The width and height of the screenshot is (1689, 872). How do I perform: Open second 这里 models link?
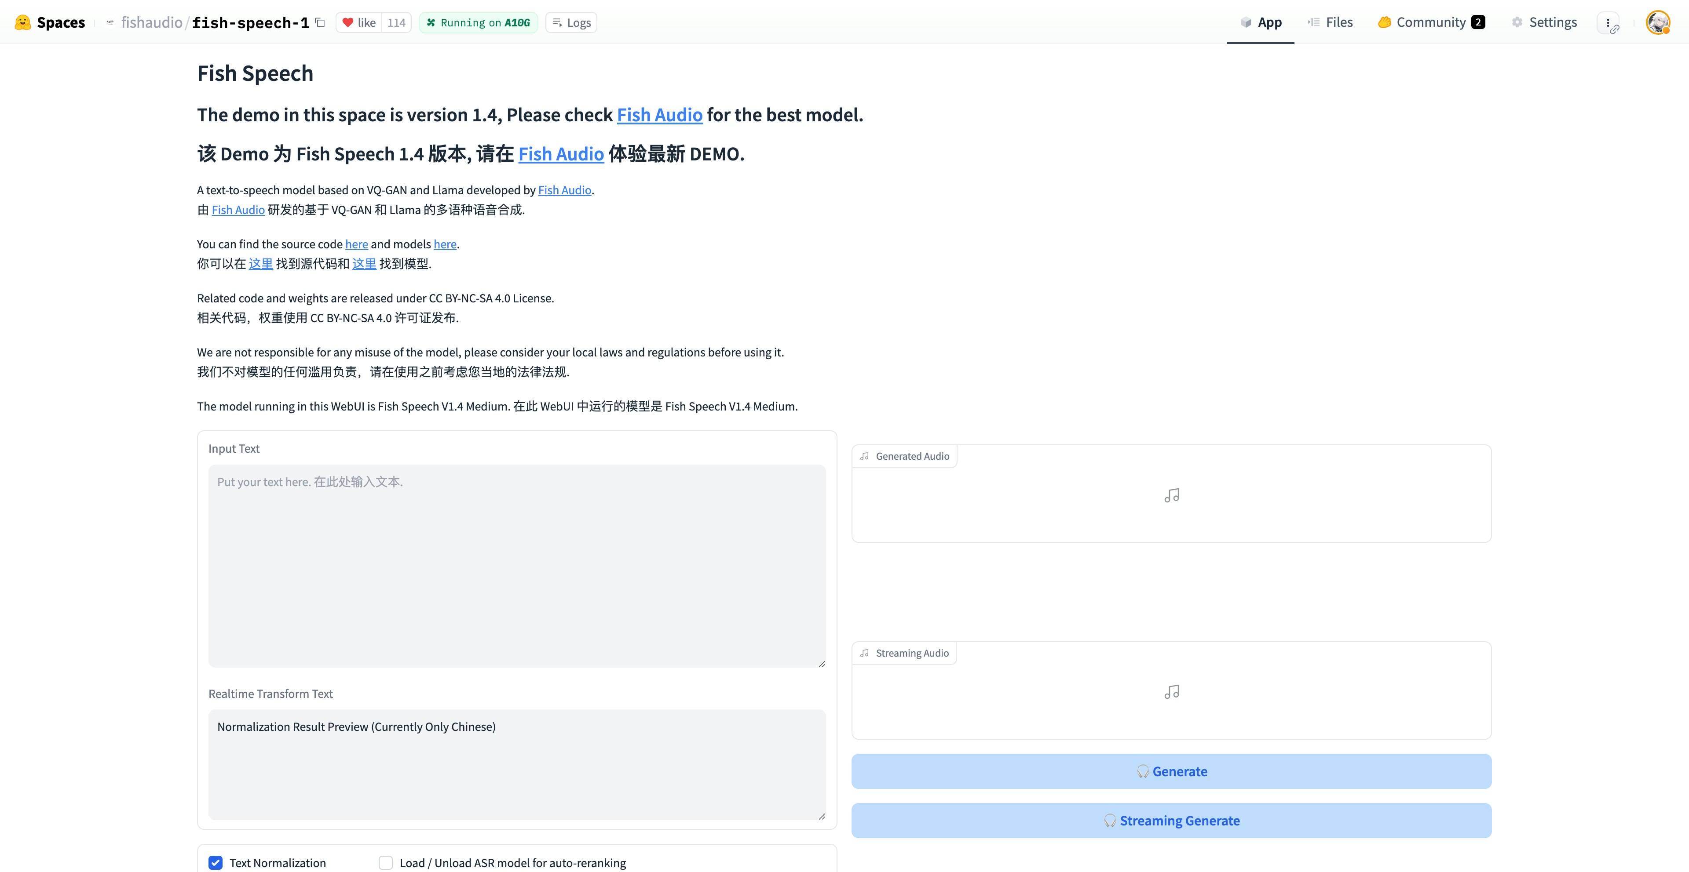click(x=365, y=264)
